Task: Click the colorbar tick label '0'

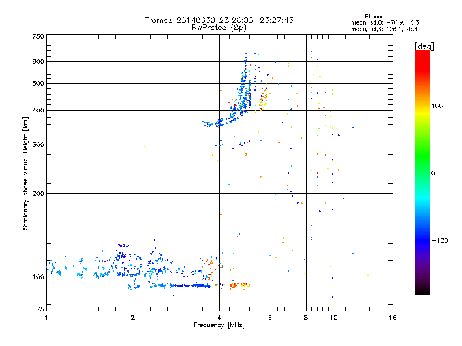Action: [433, 174]
